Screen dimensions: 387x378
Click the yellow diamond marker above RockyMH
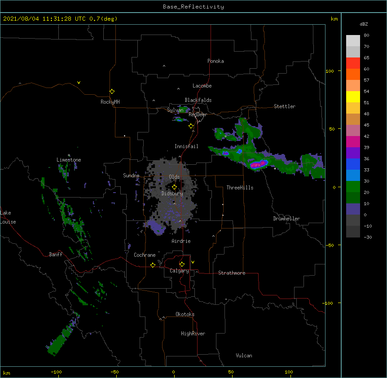112,91
